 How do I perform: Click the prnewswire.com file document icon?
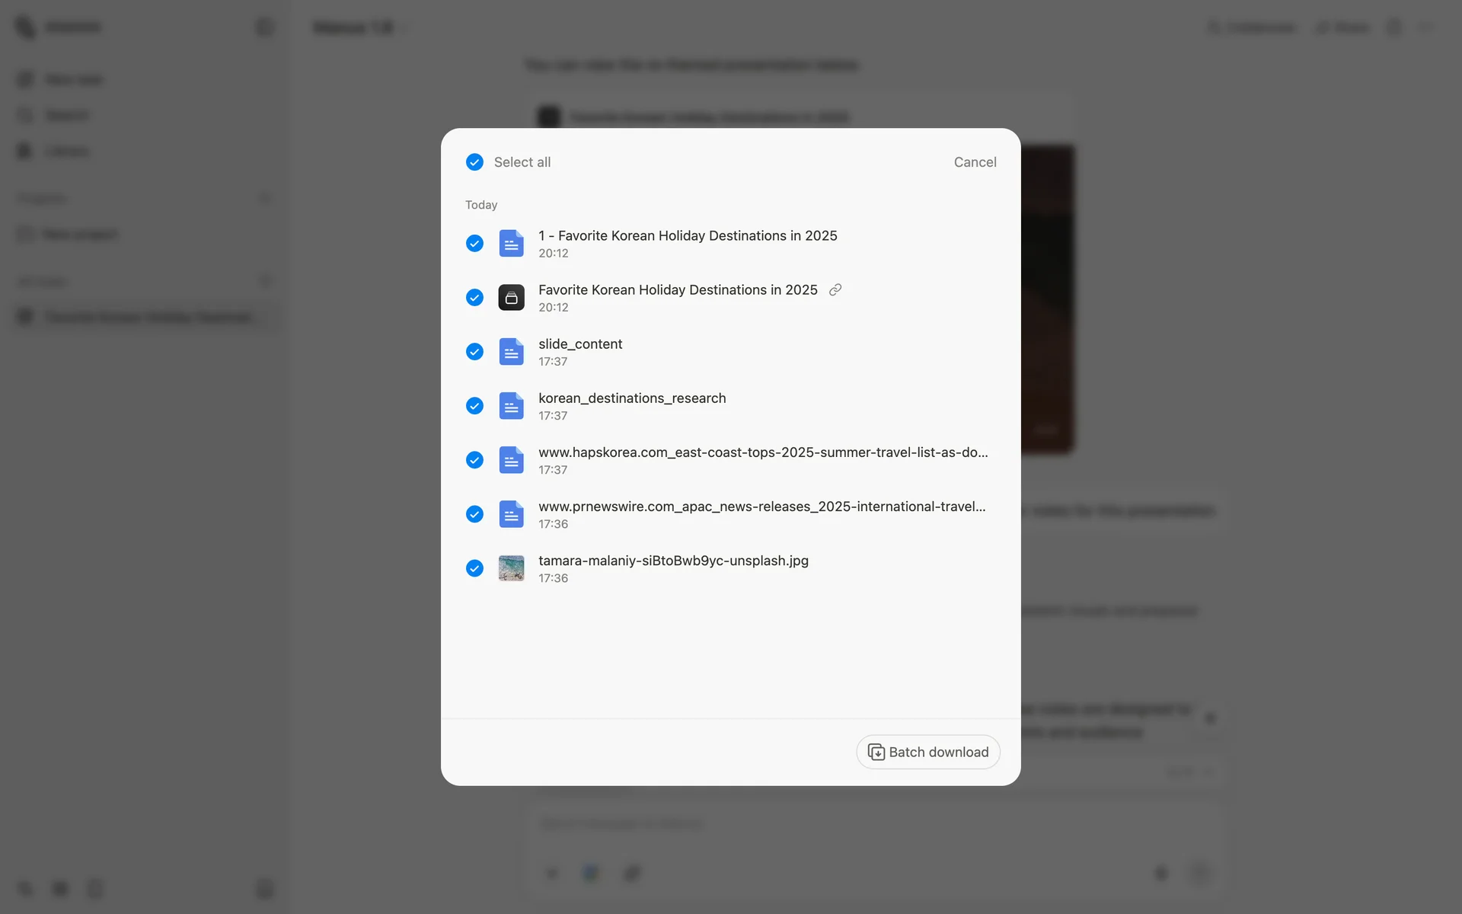(x=511, y=514)
